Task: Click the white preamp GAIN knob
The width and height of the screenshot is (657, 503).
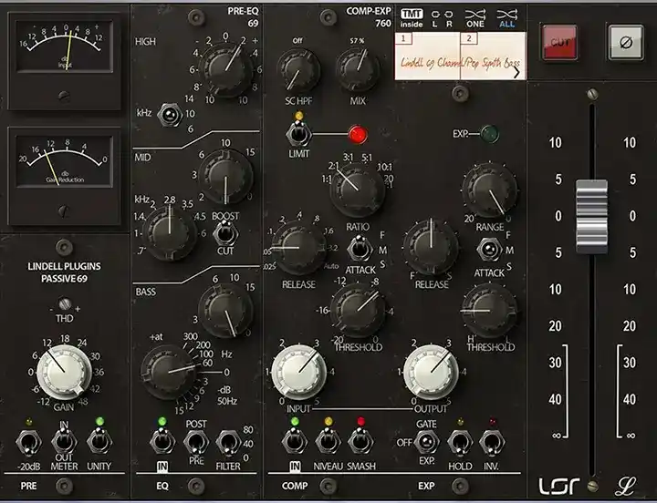Action: pos(64,372)
